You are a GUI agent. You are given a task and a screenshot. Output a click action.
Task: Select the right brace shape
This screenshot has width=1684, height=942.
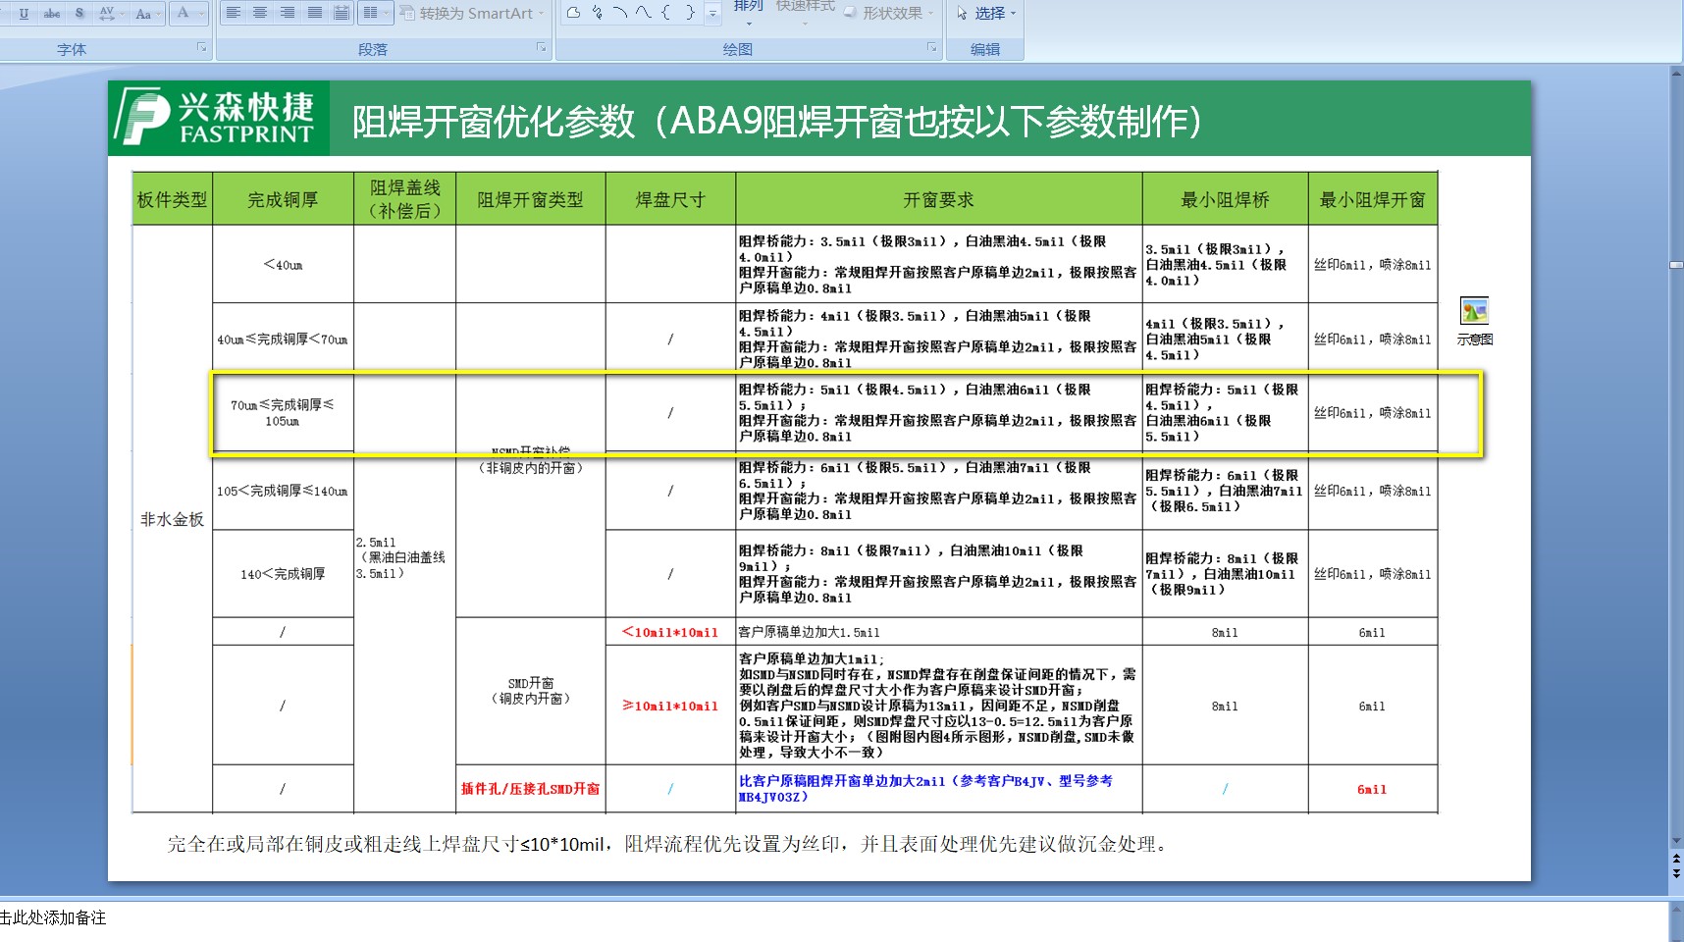coord(690,13)
